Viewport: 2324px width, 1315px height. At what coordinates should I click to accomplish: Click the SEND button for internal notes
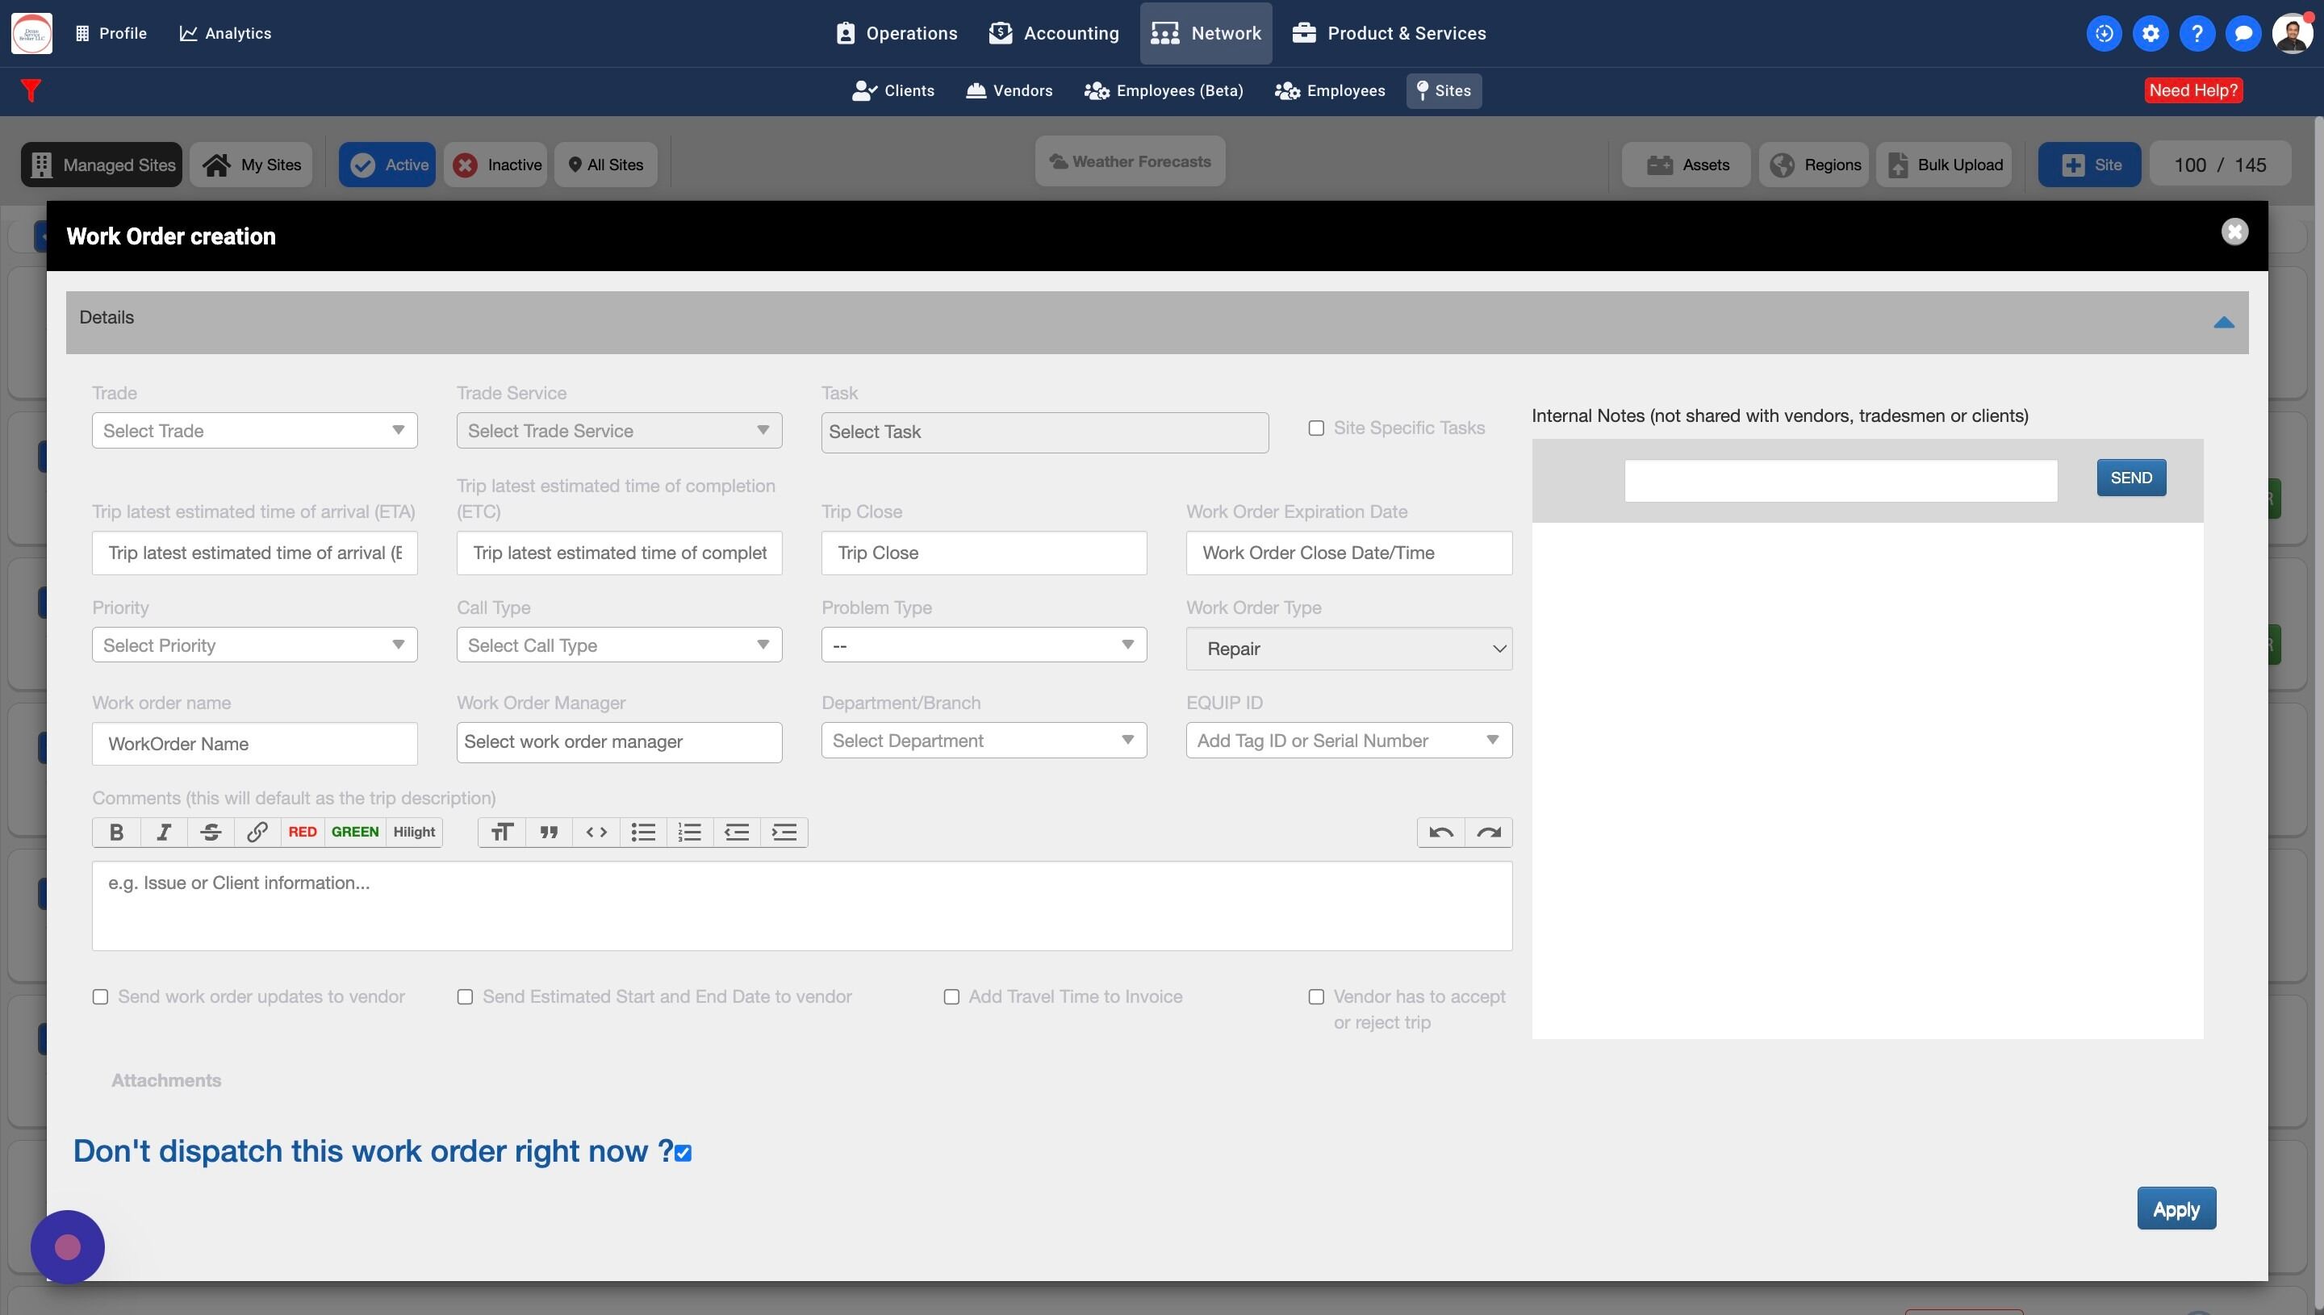coord(2130,478)
